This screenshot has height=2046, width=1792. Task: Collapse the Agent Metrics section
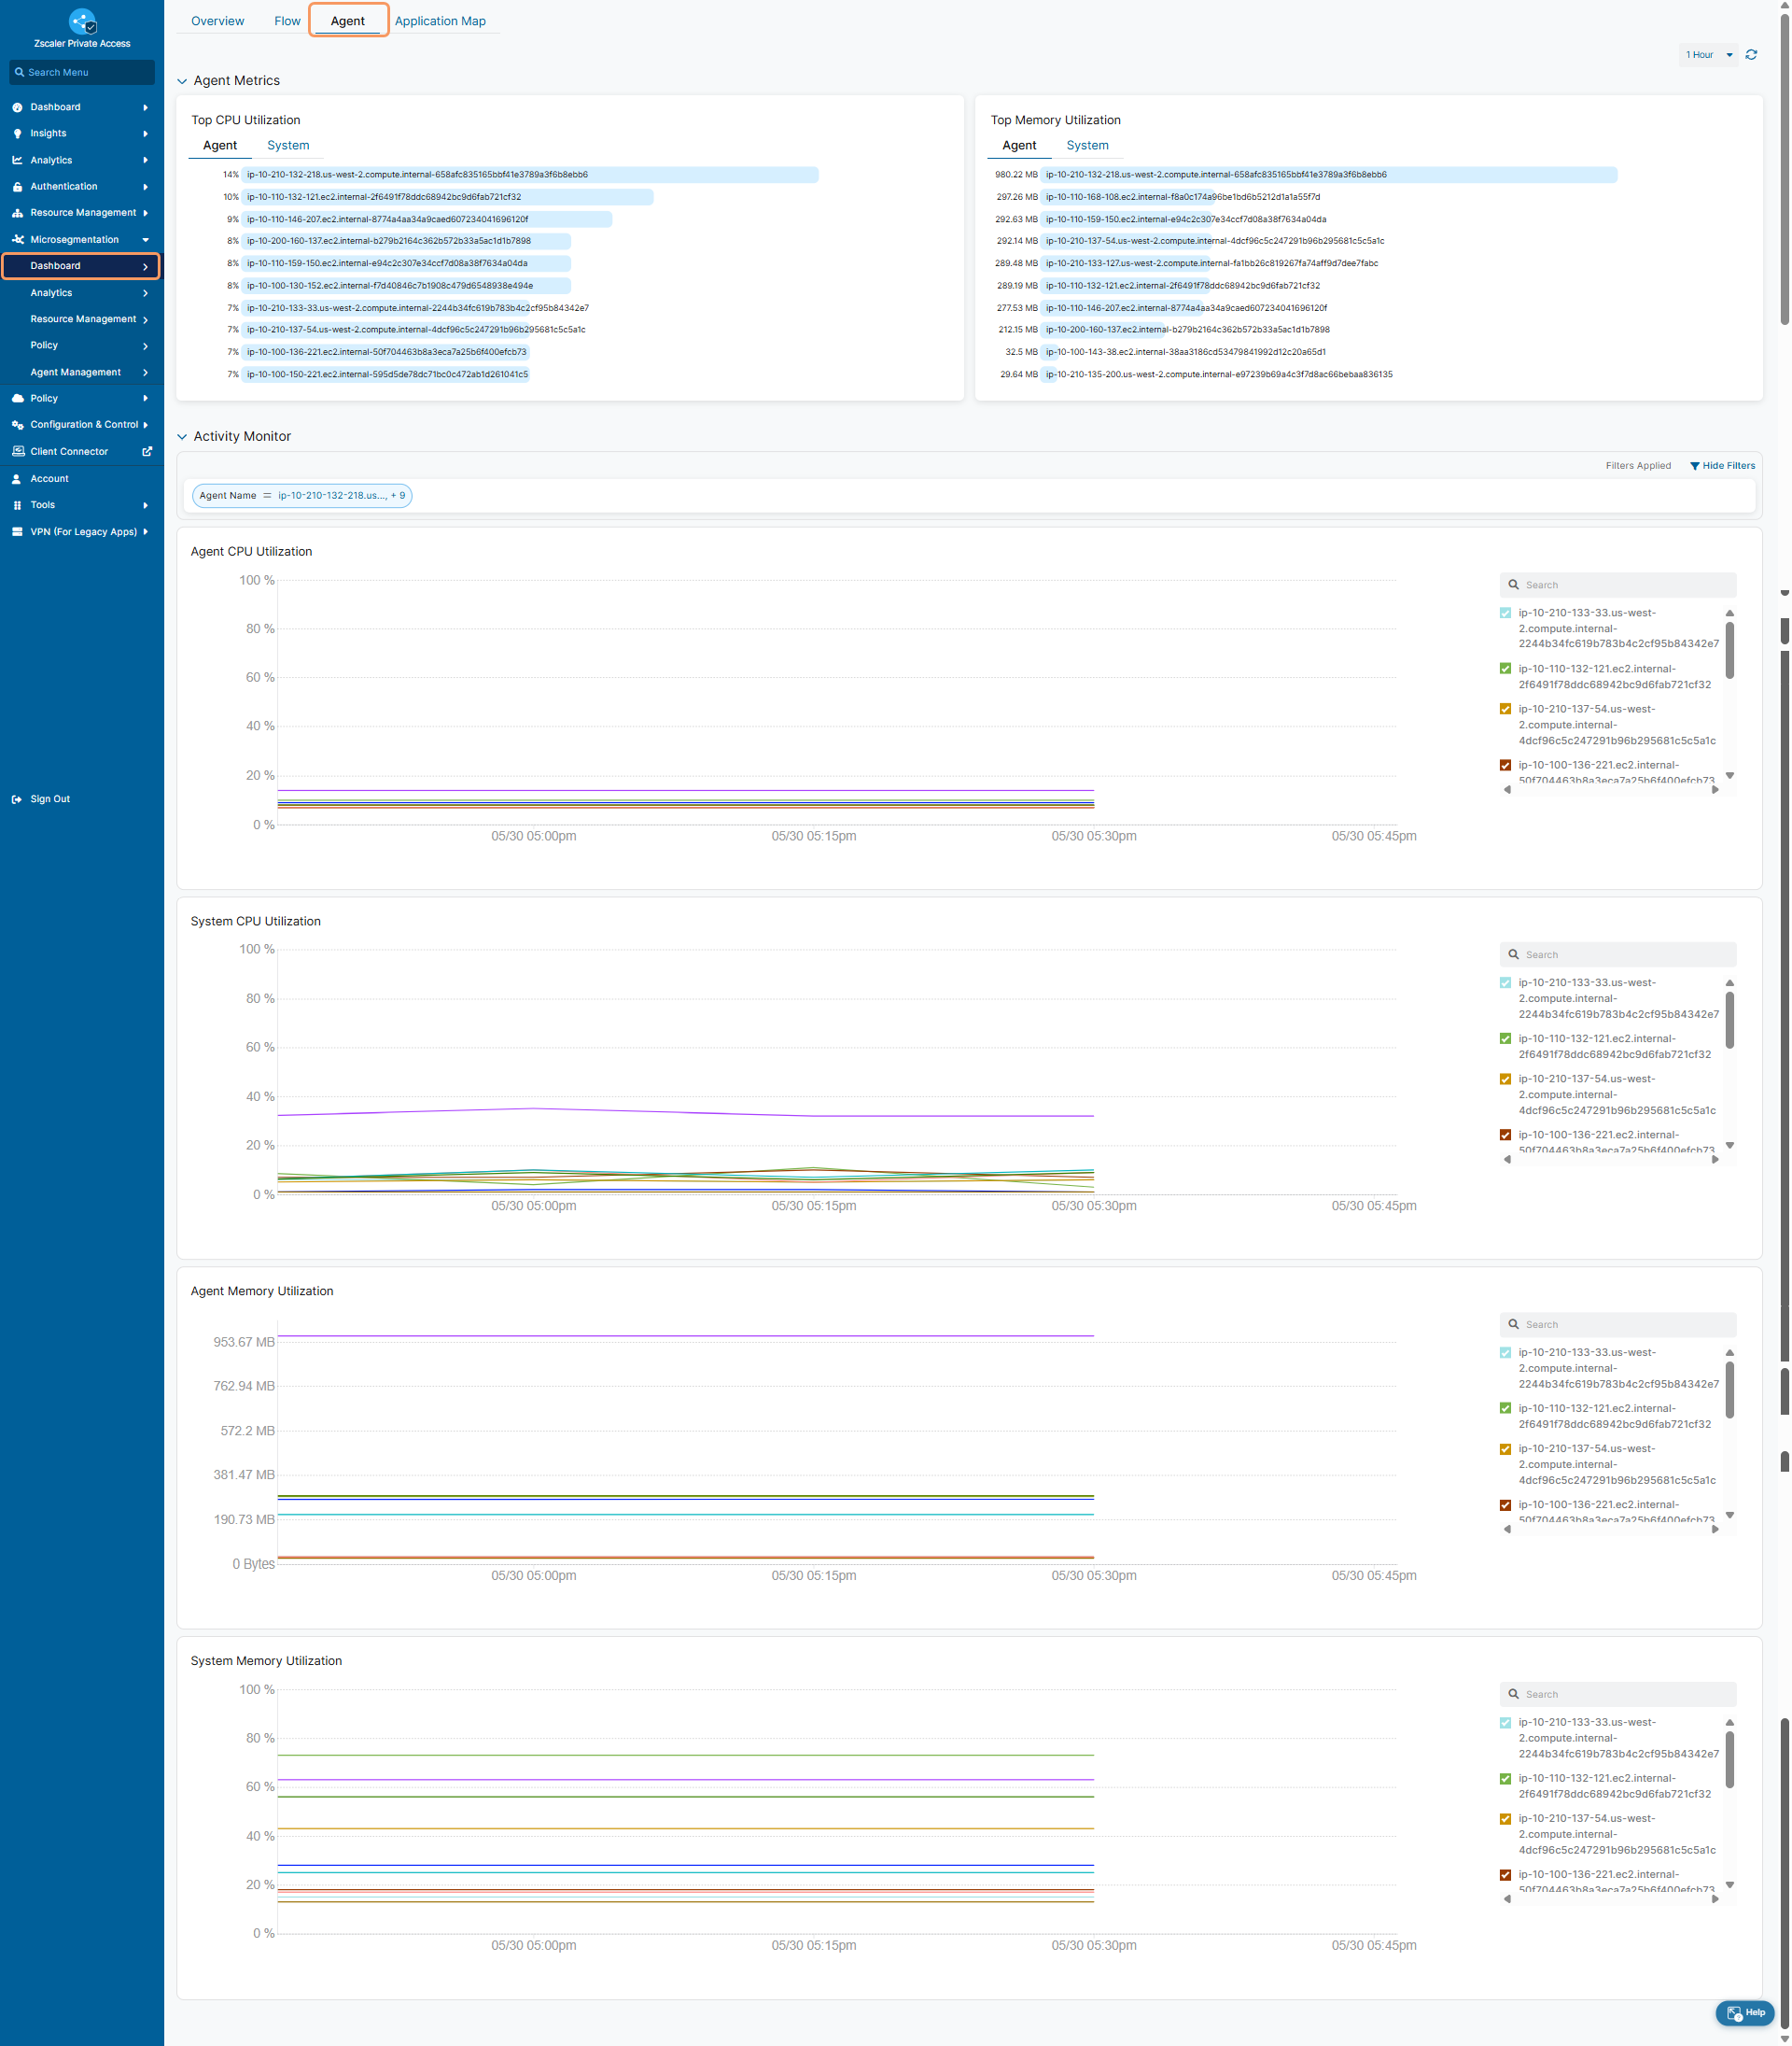182,81
